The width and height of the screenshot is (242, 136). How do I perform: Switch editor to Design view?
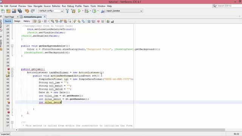(17, 21)
